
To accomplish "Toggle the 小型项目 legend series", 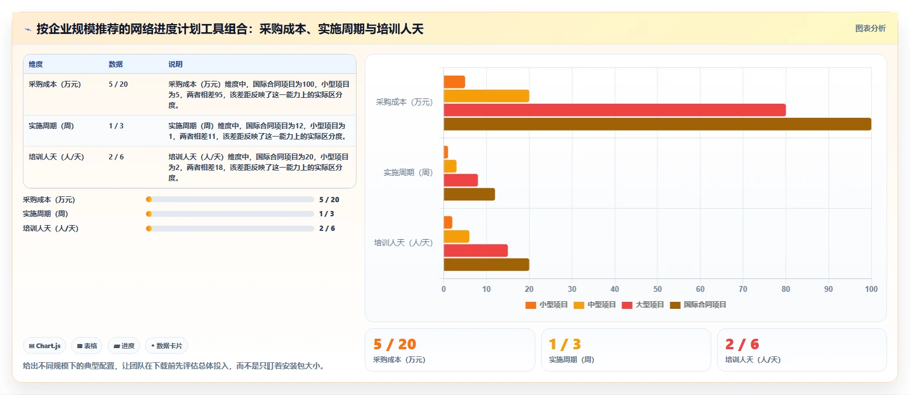I will (546, 305).
